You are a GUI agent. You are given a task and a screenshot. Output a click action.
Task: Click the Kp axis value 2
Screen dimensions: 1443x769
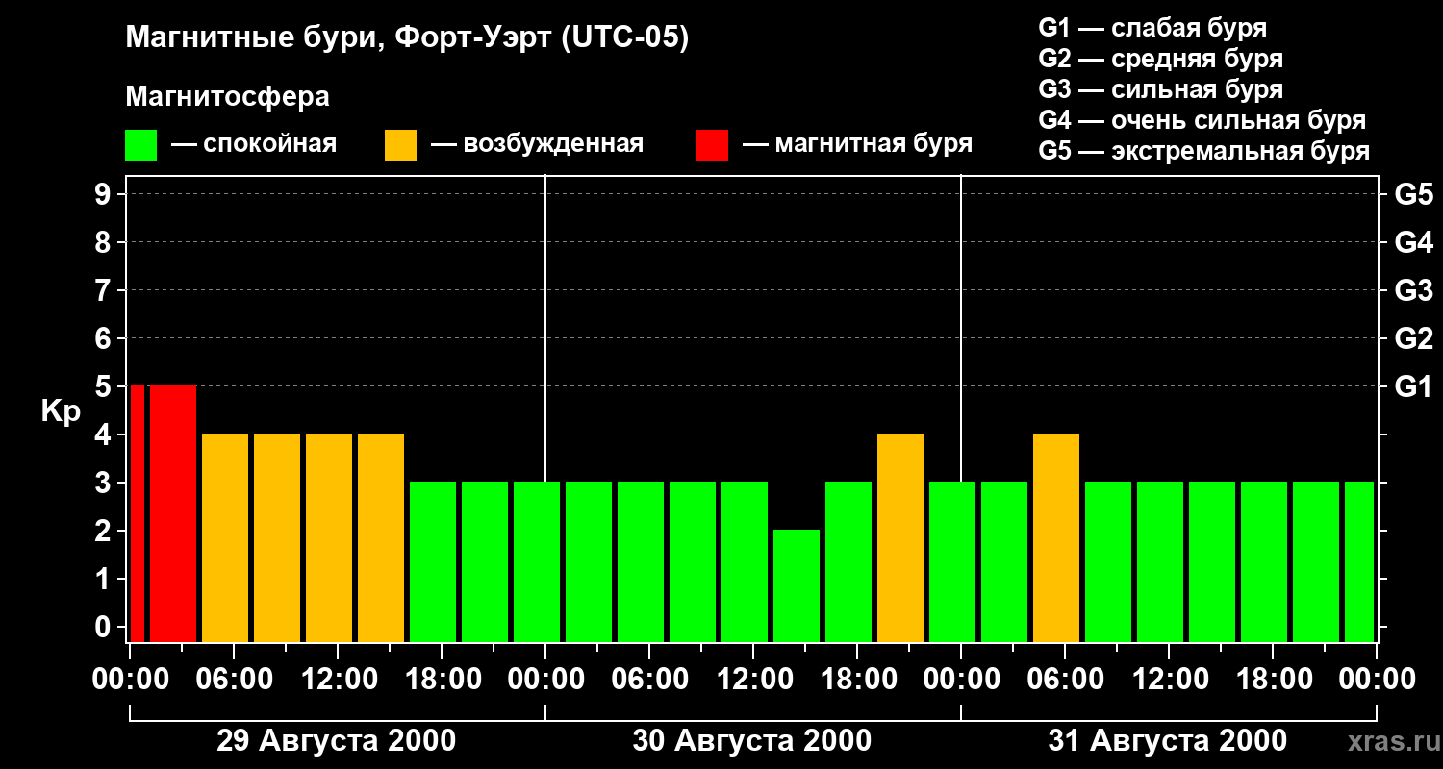[105, 531]
